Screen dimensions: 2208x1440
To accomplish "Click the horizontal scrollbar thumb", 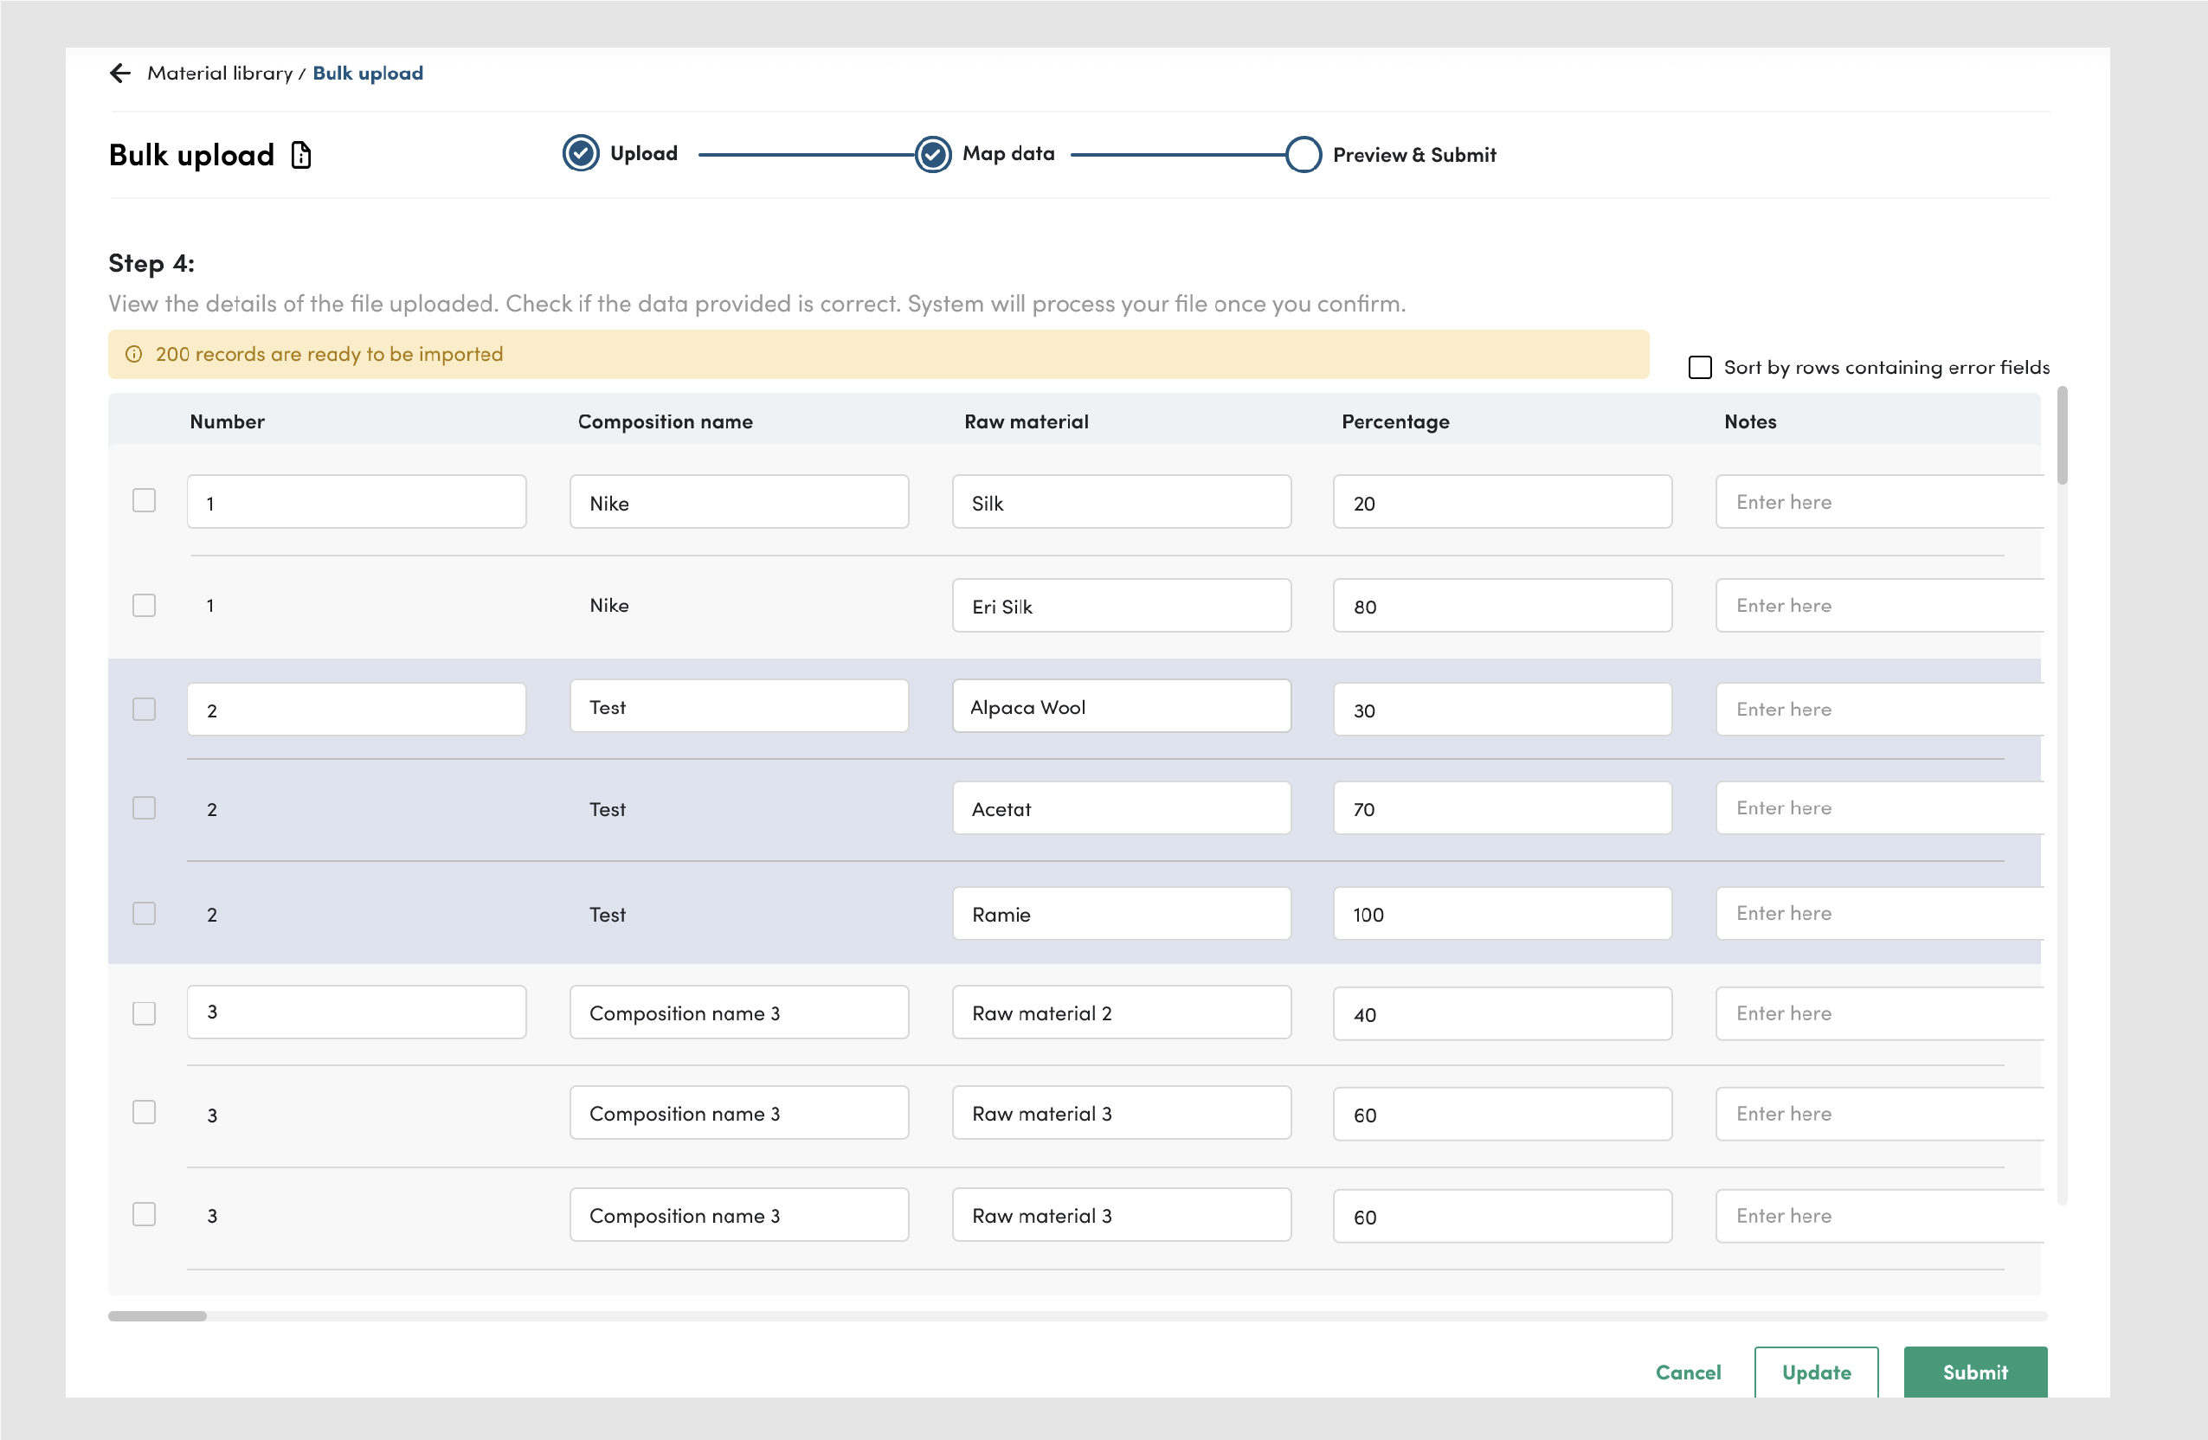I will 157,1315.
